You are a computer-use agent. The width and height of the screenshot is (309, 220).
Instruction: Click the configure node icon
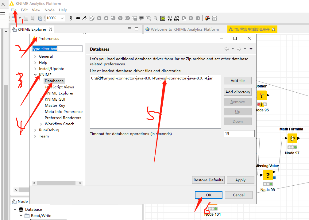coord(92,18)
